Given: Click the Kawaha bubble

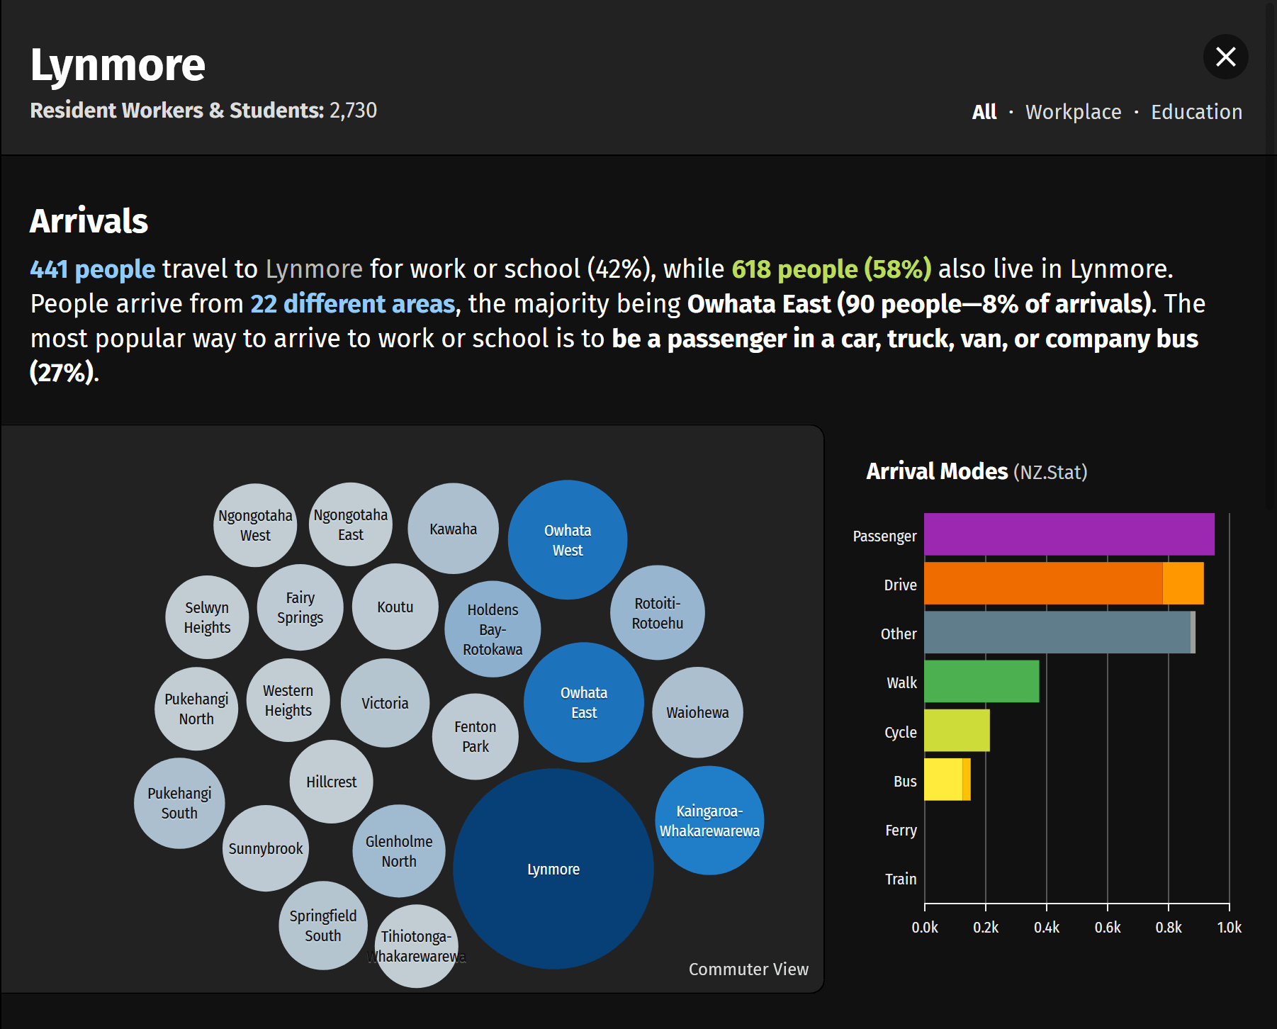Looking at the screenshot, I should tap(454, 529).
